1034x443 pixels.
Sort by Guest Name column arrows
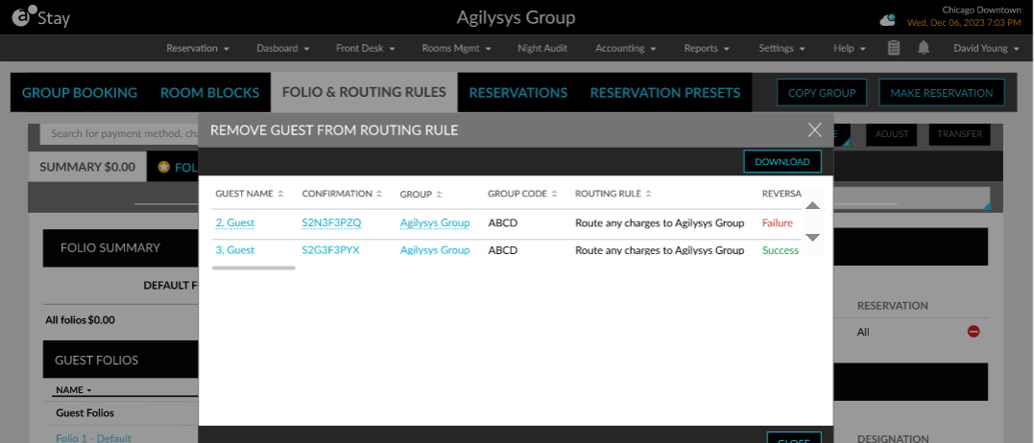click(280, 195)
